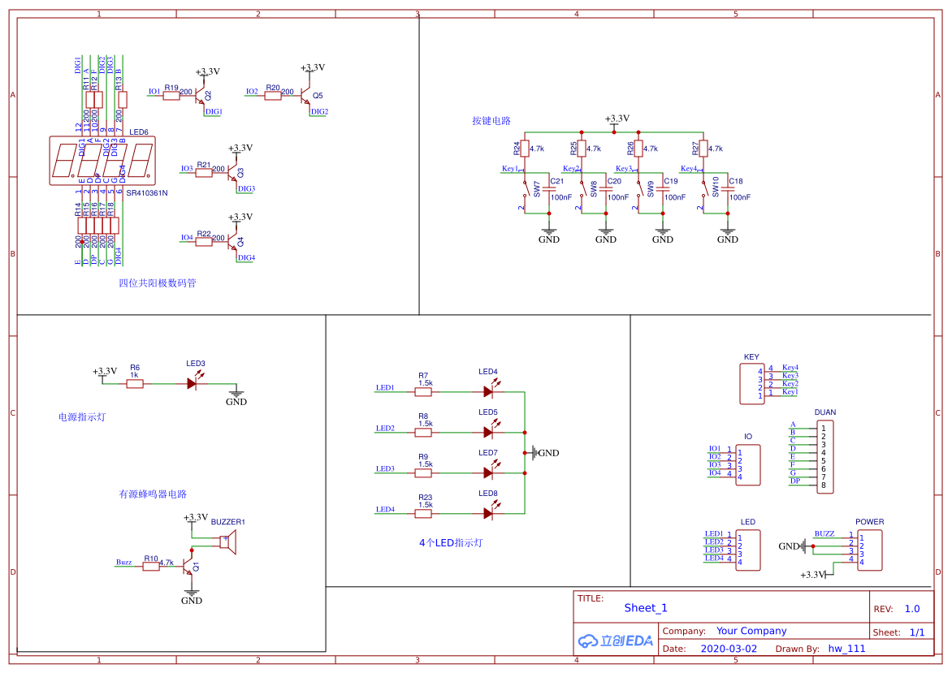Select the IO connector header
The image size is (952, 673).
748,465
